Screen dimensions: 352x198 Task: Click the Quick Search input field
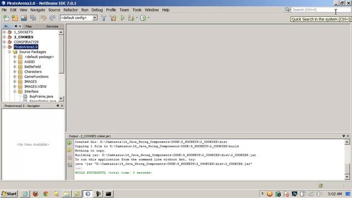(x=321, y=10)
